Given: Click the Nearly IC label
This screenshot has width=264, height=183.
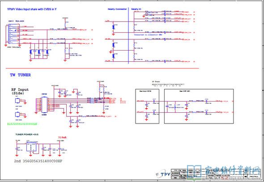Looking at the screenshot, I should click(136, 9).
